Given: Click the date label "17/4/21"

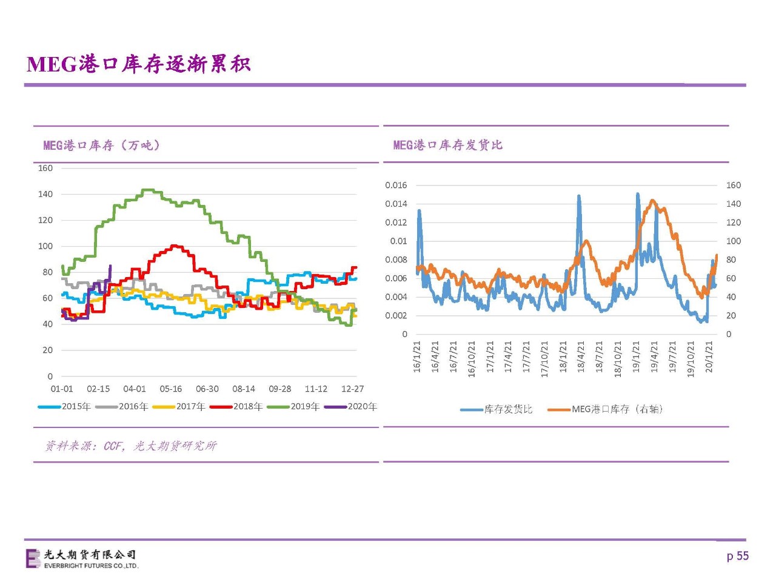Looking at the screenshot, I should pyautogui.click(x=508, y=356).
